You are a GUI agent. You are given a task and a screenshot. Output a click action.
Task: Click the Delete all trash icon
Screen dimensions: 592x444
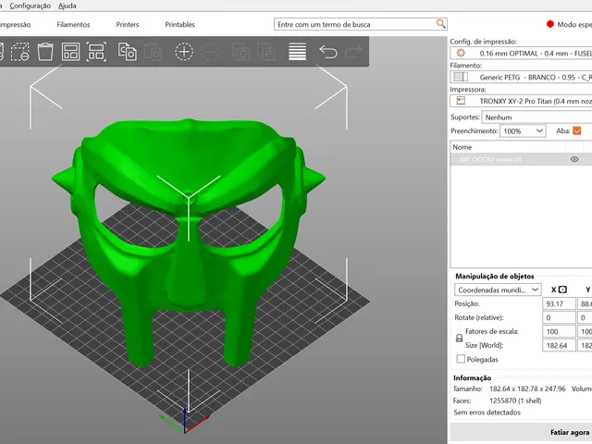tap(45, 52)
